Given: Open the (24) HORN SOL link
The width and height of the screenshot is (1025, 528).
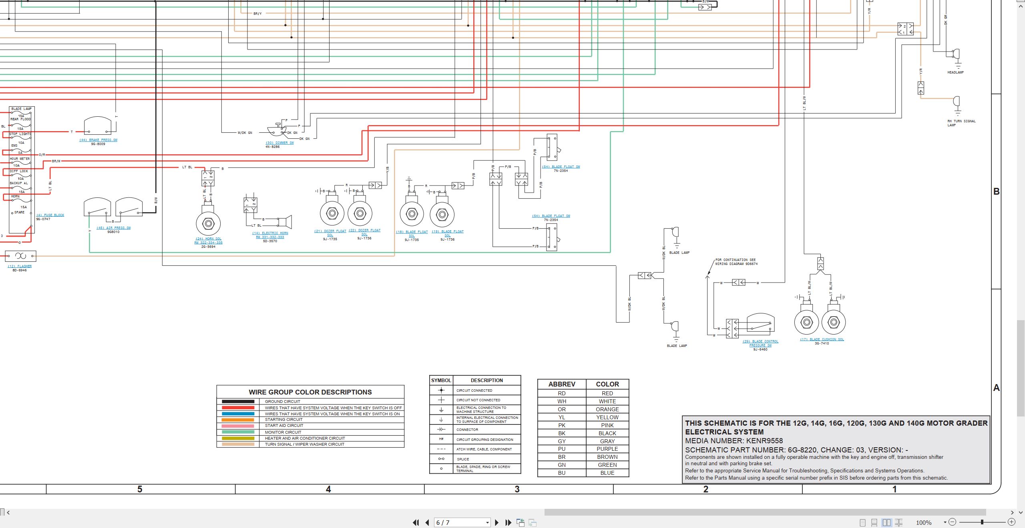Looking at the screenshot, I should pos(208,241).
